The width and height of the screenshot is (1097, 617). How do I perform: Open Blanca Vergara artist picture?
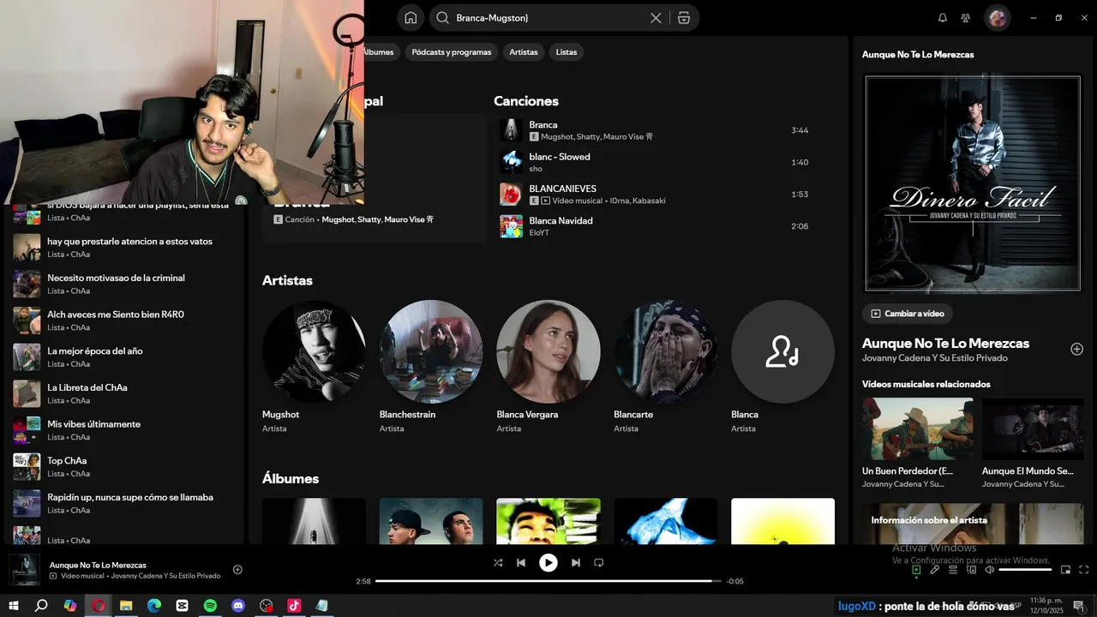pos(548,351)
